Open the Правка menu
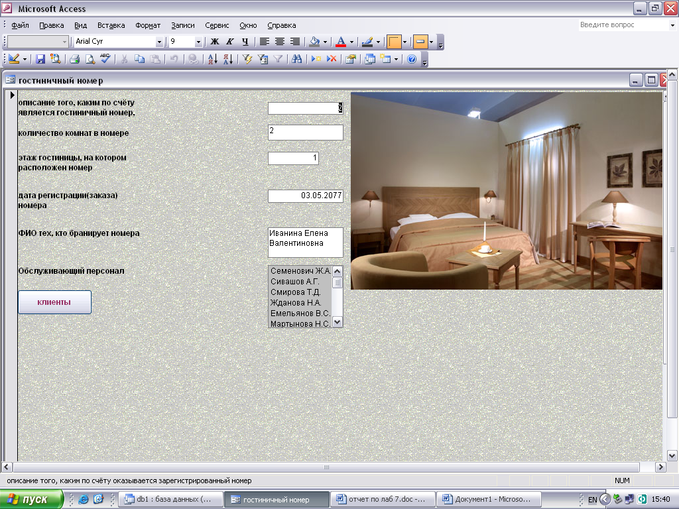679x509 pixels. [52, 25]
